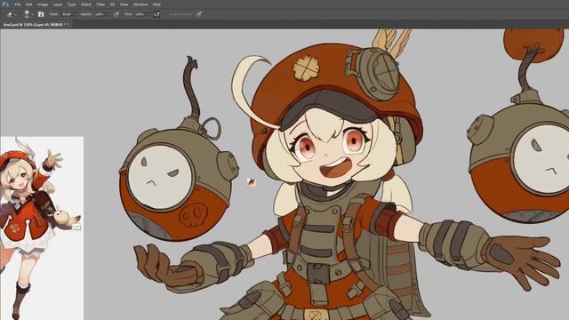Toggle the Erase to History checkbox

point(180,14)
